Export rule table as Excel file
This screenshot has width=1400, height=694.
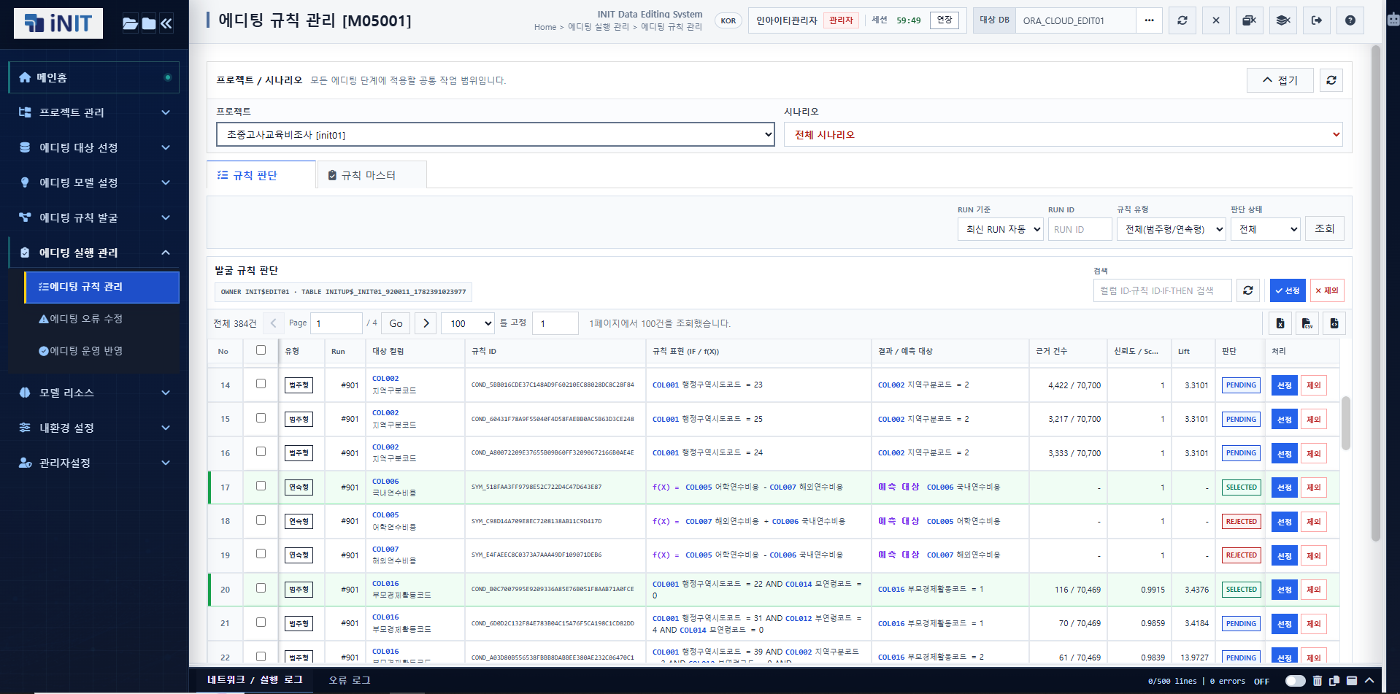click(1280, 323)
